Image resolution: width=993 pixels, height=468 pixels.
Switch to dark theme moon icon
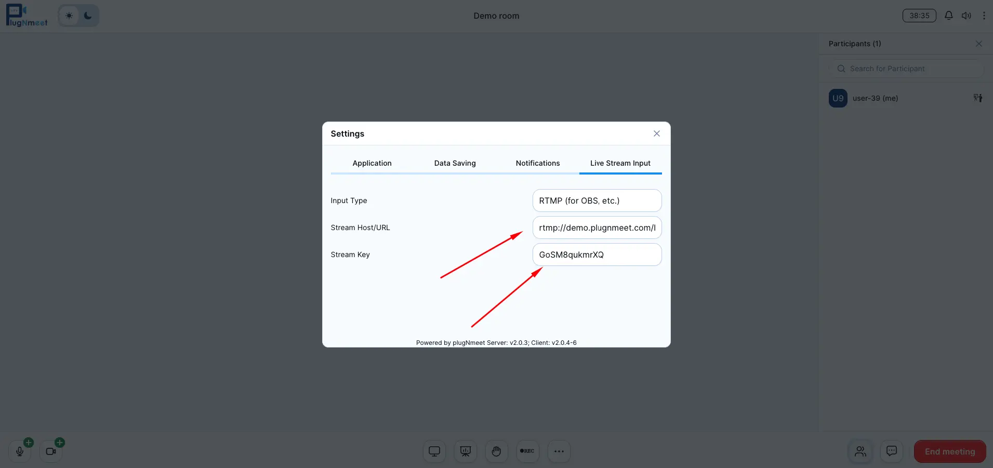click(88, 16)
